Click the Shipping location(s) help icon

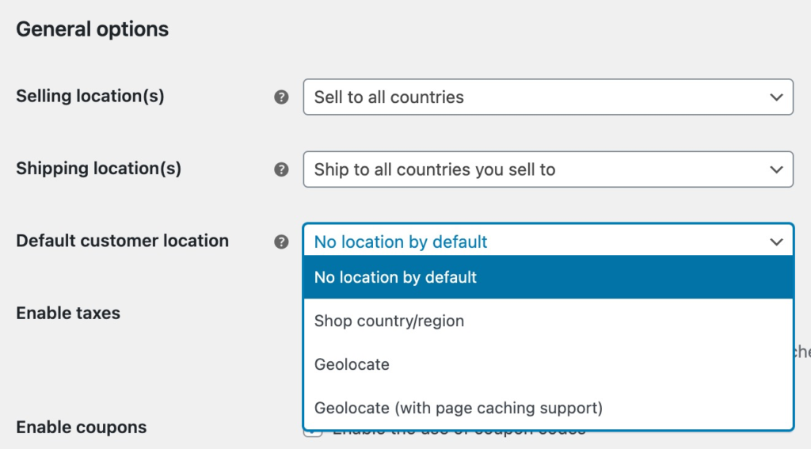[x=281, y=169]
